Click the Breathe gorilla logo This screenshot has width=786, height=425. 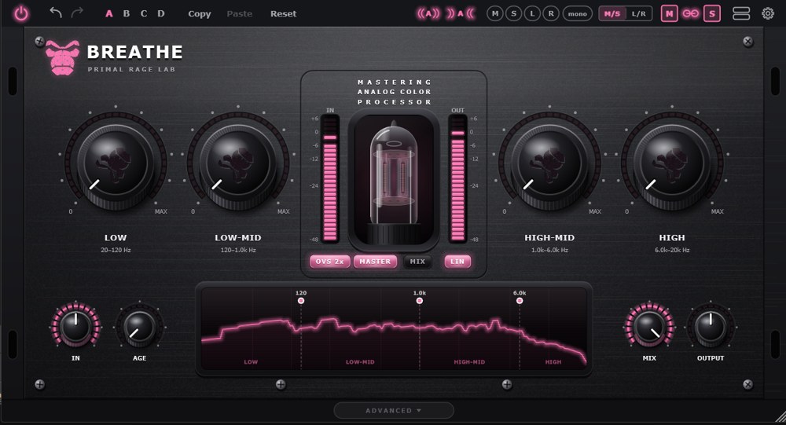point(63,57)
